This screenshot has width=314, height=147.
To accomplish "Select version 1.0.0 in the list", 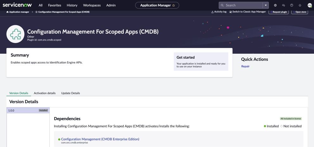I will click(x=28, y=110).
